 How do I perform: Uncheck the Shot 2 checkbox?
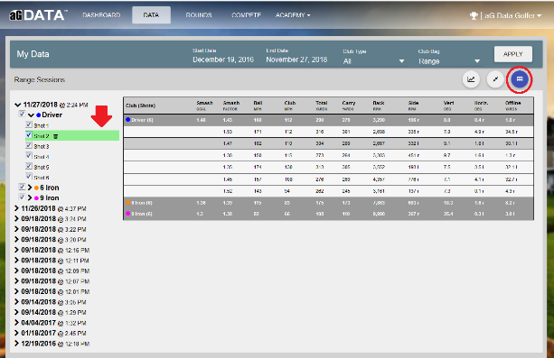[29, 134]
